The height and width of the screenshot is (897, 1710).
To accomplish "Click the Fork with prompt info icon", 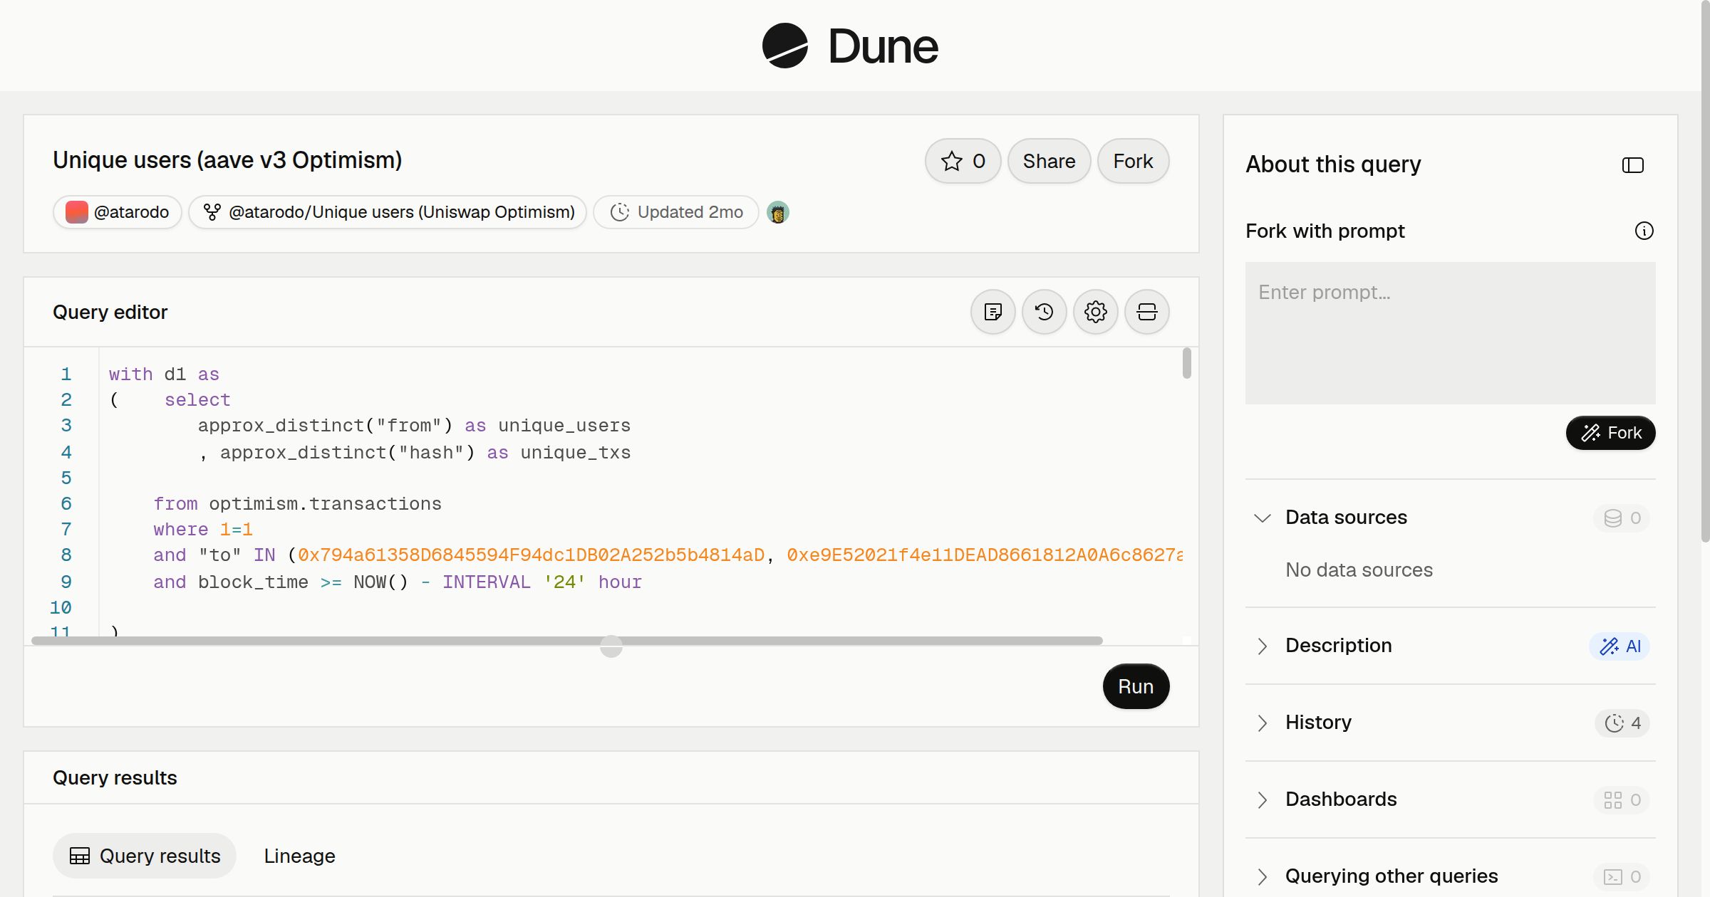I will (1644, 231).
